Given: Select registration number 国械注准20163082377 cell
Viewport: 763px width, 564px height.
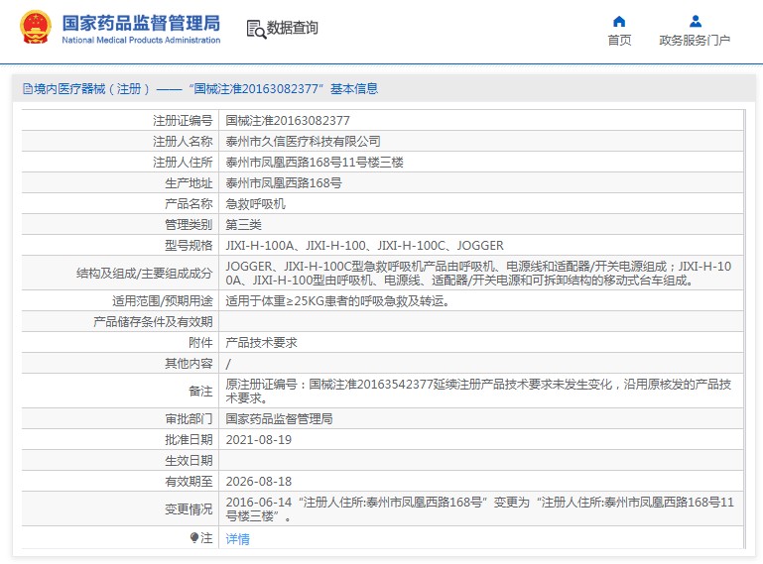Looking at the screenshot, I should pos(288,119).
